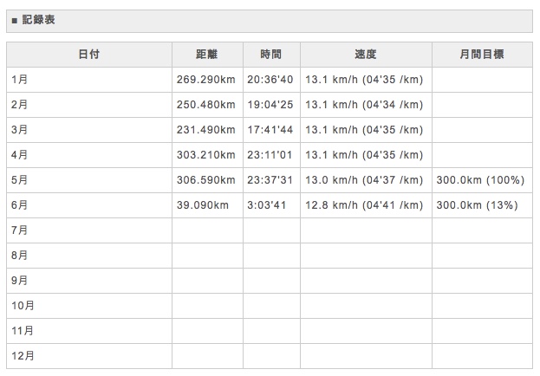Image resolution: width=540 pixels, height=376 pixels.
Task: Click the 月間目標 column header
Action: 481,55
